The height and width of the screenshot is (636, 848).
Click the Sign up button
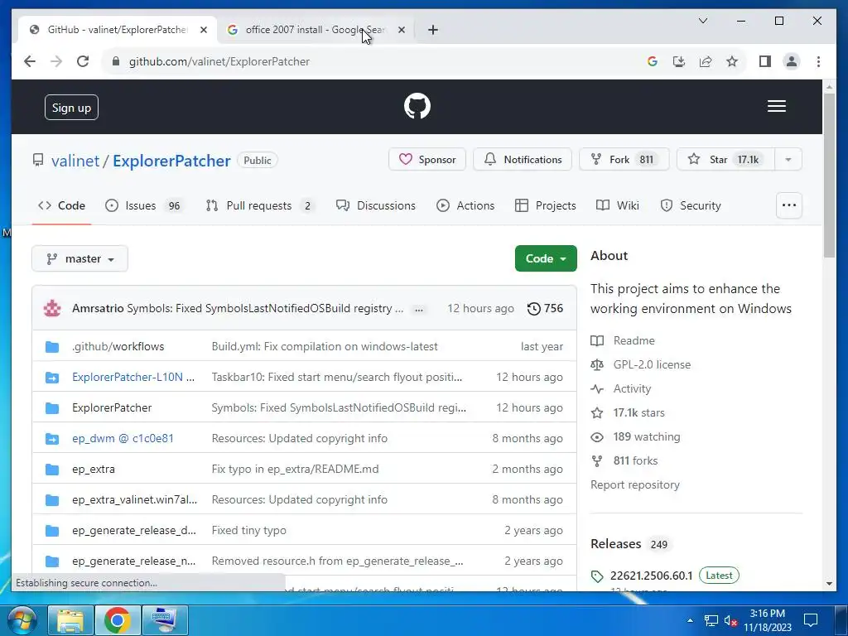(x=71, y=107)
